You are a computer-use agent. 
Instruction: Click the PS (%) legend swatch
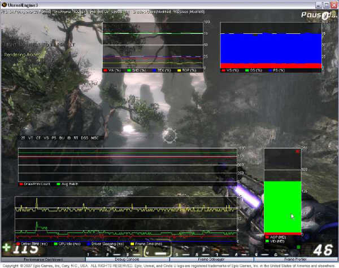[270, 71]
